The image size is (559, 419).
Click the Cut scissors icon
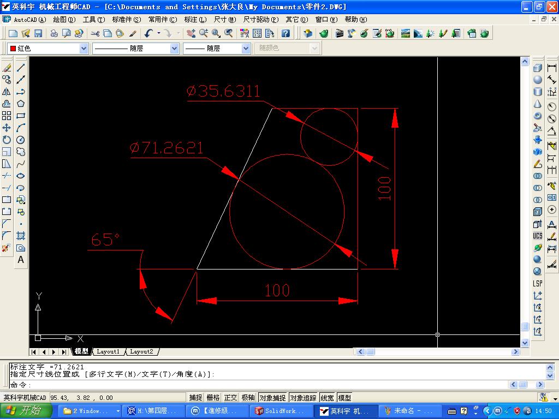pos(95,33)
